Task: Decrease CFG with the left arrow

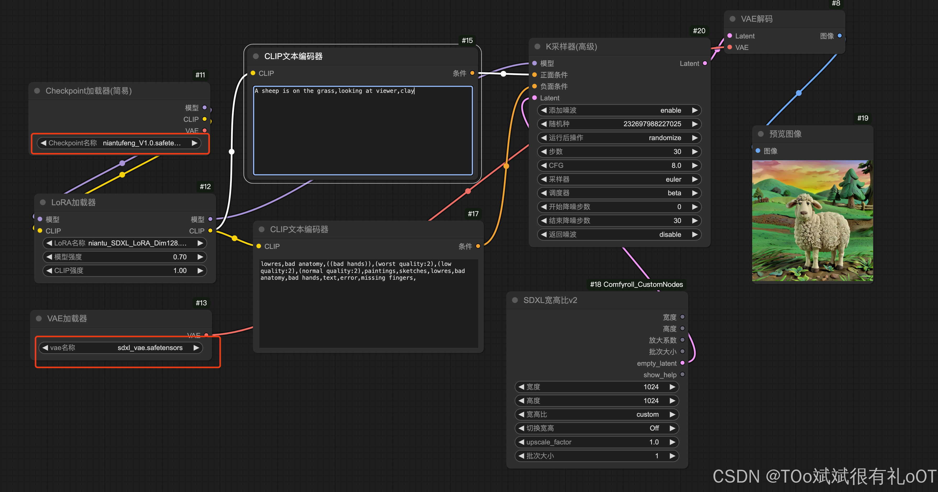Action: tap(544, 165)
